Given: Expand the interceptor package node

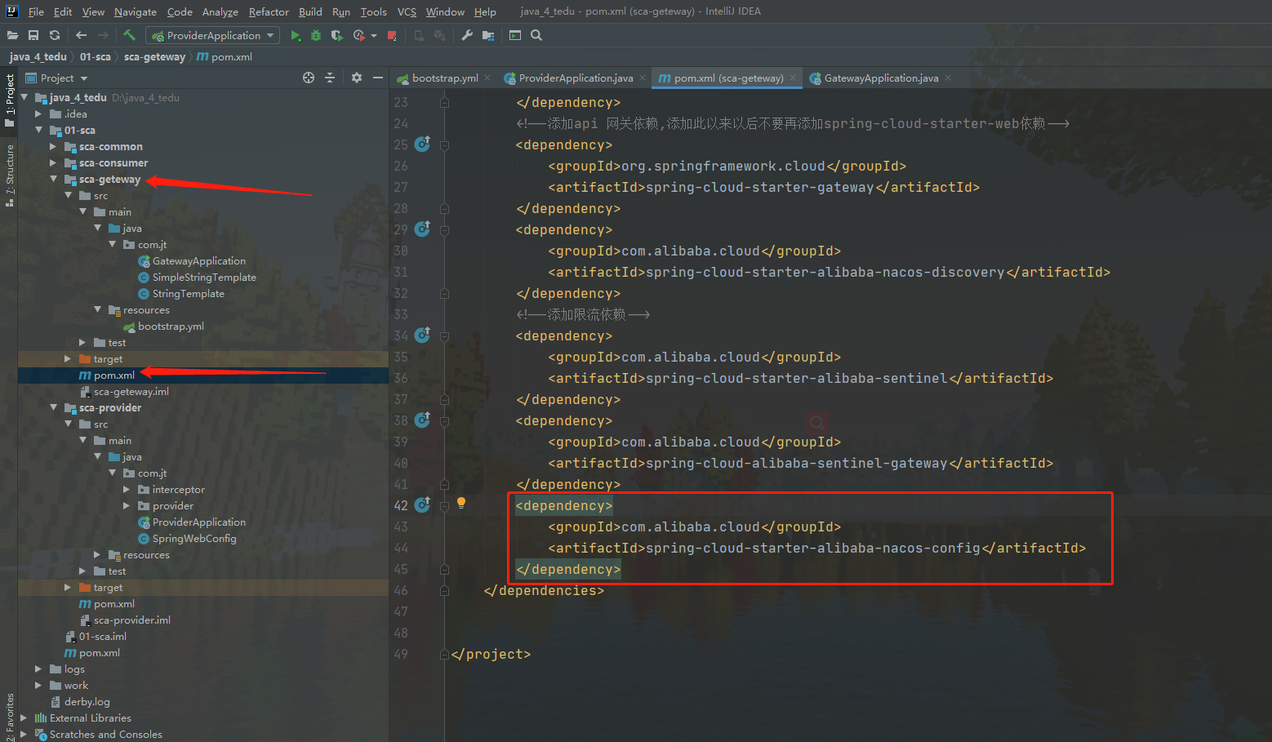Looking at the screenshot, I should (x=127, y=489).
